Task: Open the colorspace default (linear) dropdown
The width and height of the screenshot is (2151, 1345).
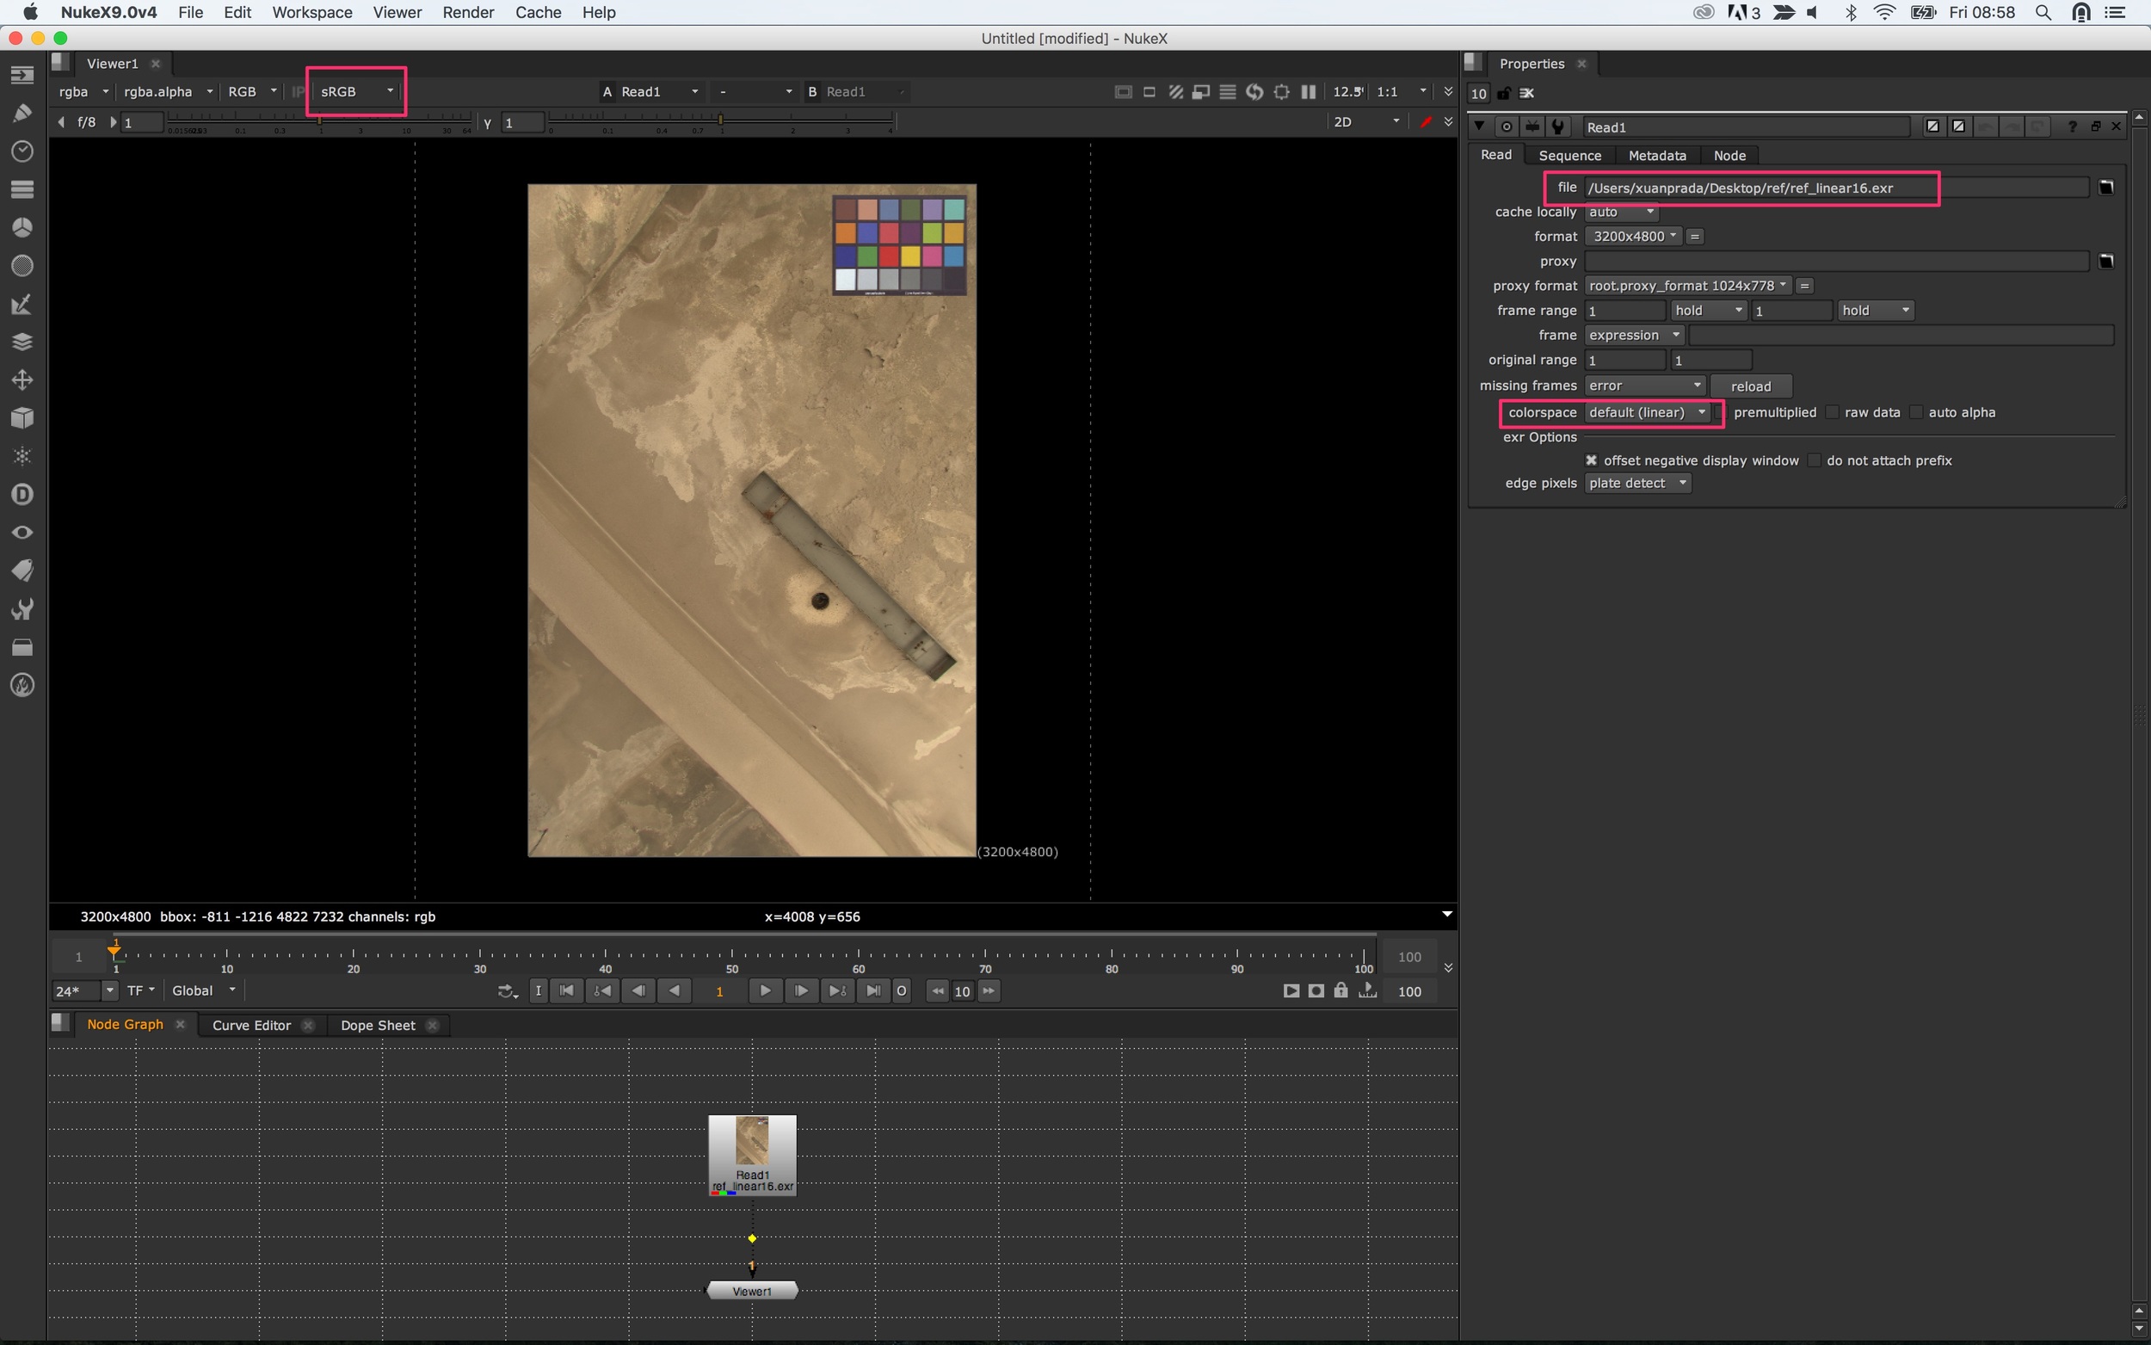Action: [1648, 412]
